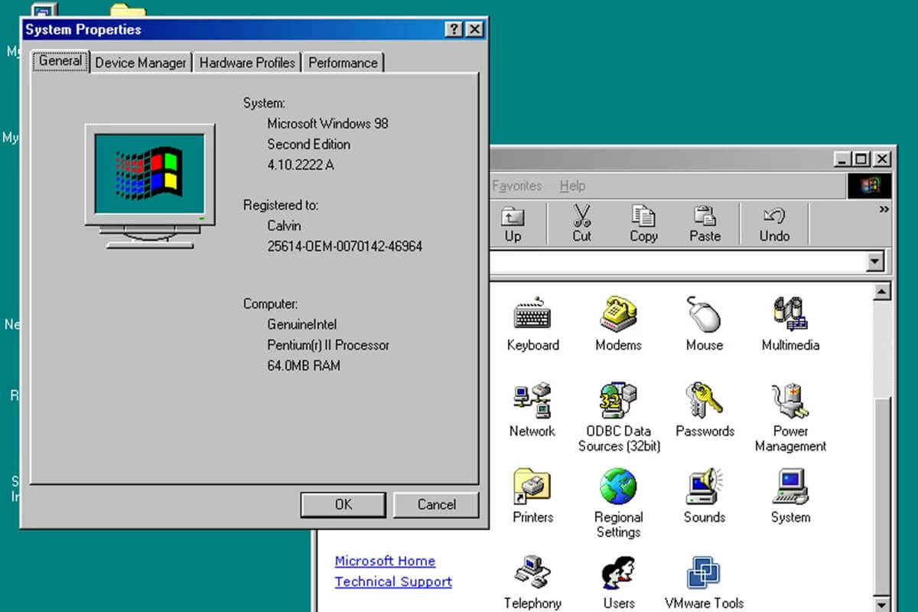Click the scroll up arrow in Control Panel
Screen dimensions: 918x612
coord(882,291)
